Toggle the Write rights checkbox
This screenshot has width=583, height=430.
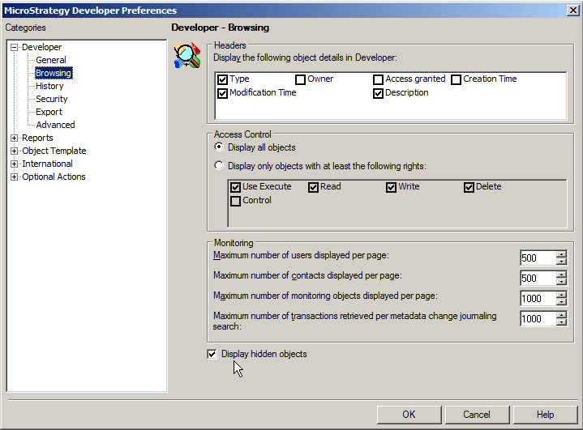(391, 187)
